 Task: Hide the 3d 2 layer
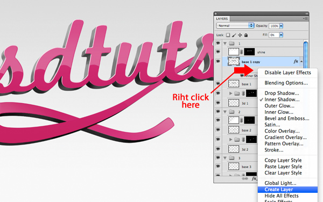click(x=218, y=149)
